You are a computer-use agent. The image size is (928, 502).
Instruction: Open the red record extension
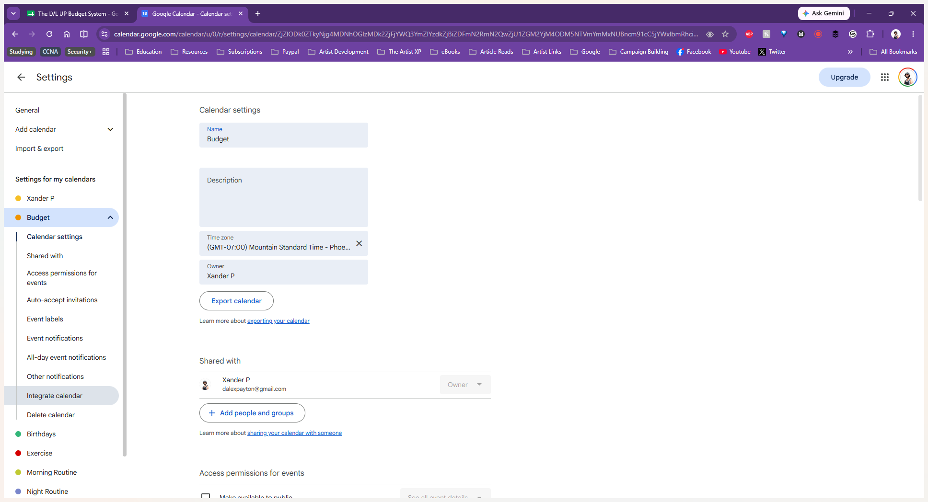(x=818, y=34)
